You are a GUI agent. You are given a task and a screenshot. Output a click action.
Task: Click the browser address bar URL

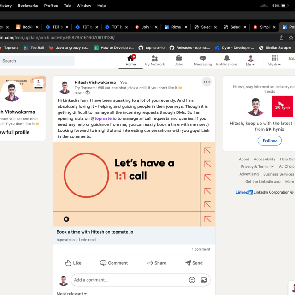coord(57,38)
